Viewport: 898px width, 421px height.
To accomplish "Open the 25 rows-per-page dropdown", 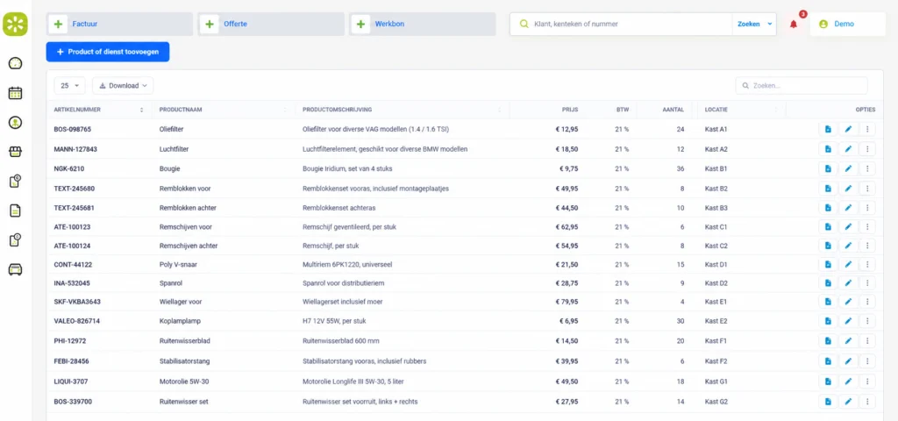I will [x=70, y=85].
